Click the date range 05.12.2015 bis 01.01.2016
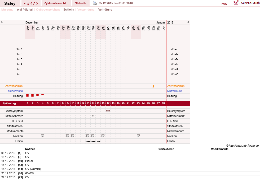The image size is (260, 191). (x=116, y=3)
